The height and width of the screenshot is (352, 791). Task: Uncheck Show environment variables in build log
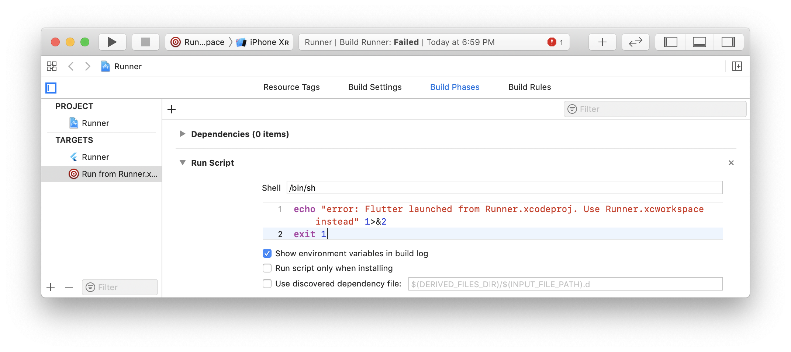(267, 253)
